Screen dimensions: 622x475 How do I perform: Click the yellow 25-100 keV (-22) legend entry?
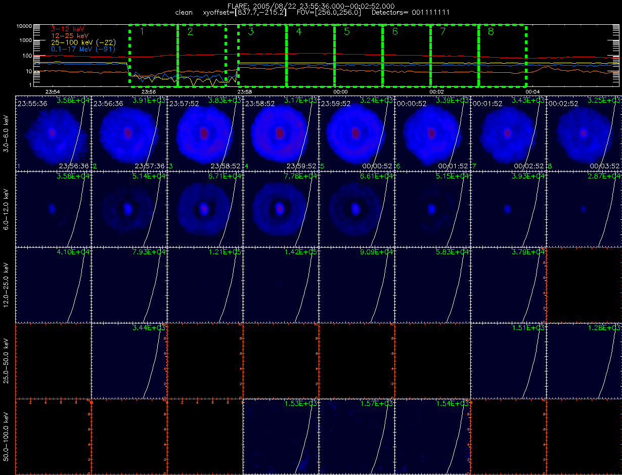point(83,43)
